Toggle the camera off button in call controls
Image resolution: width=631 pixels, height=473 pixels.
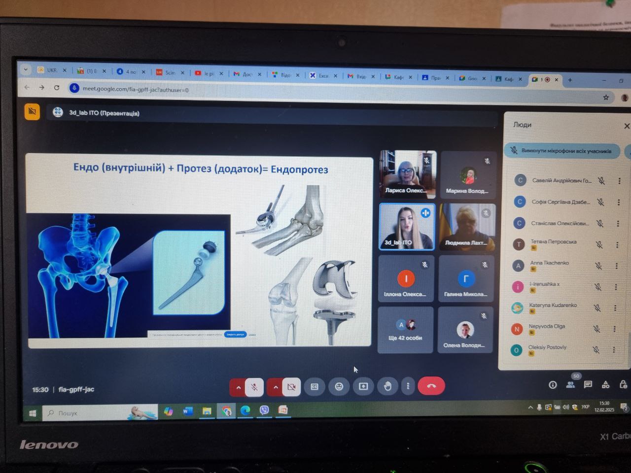coord(291,387)
